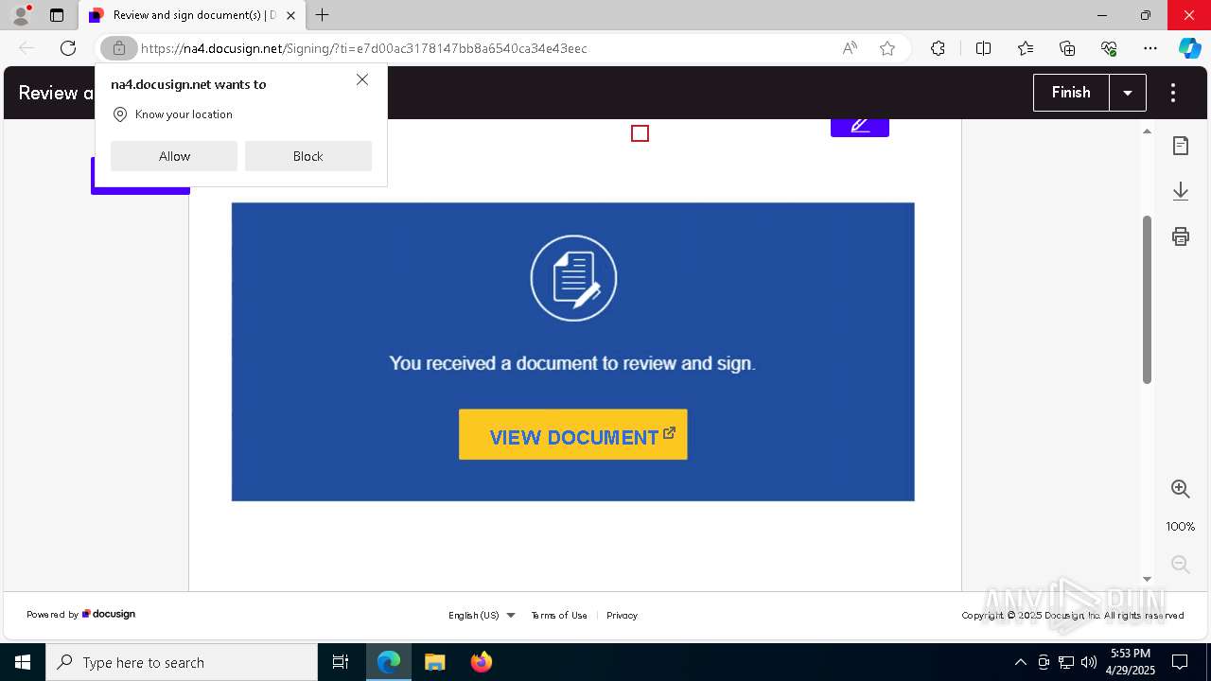Click the zoom out magnifier icon
The image size is (1211, 681).
click(x=1181, y=565)
